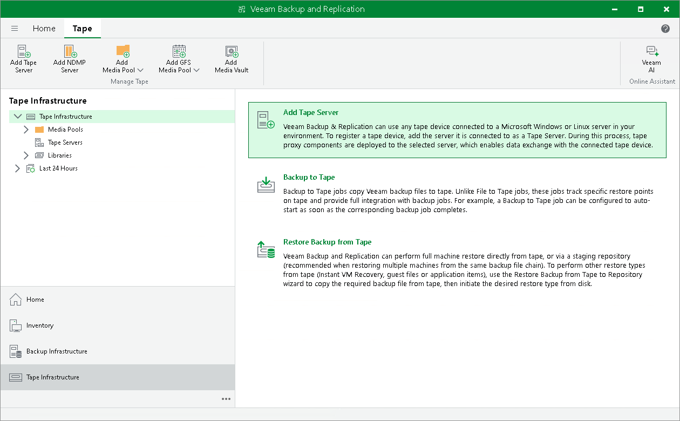Go to Tape Infrastructure navigation view

click(118, 377)
